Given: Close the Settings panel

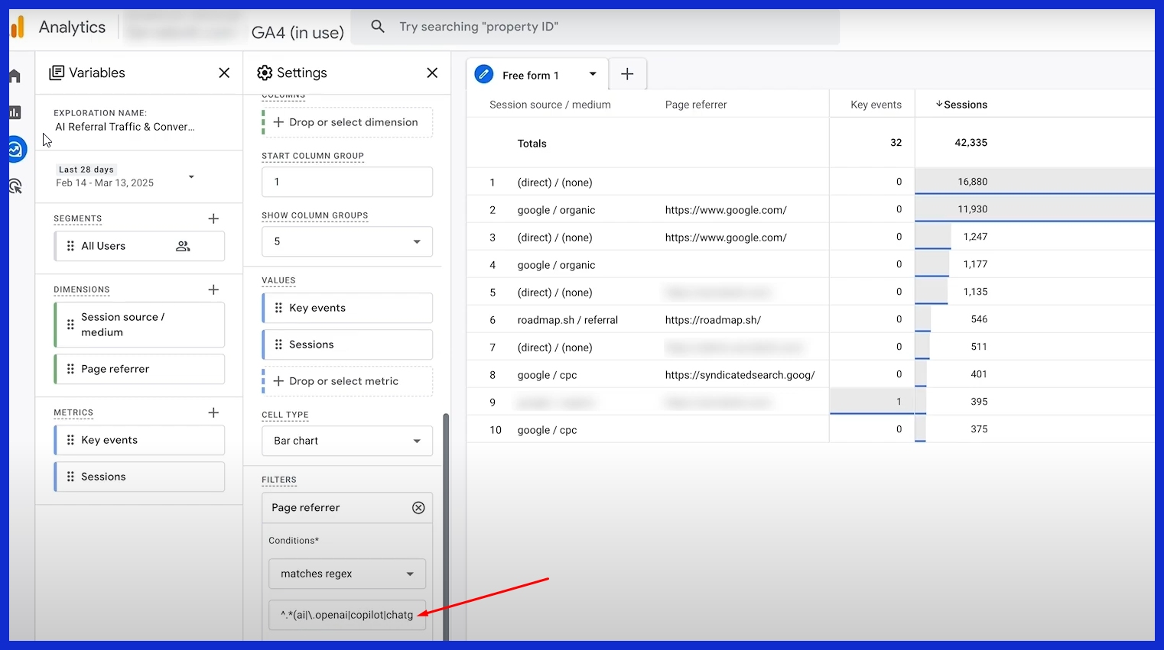Looking at the screenshot, I should point(432,73).
